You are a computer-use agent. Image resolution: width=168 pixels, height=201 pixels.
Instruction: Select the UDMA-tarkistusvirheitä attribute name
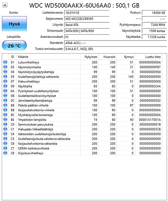[x=34, y=148]
